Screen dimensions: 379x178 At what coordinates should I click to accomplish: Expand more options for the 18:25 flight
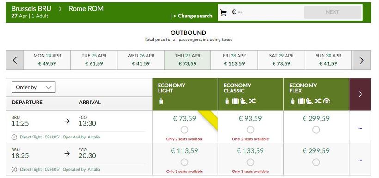[361, 161]
